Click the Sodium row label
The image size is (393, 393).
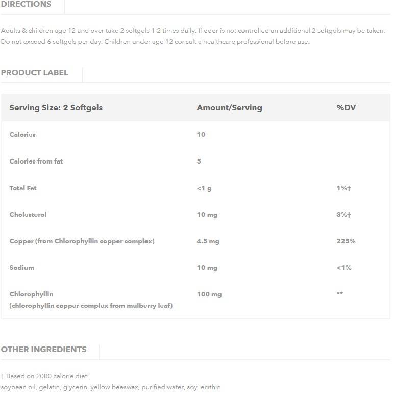[22, 268]
